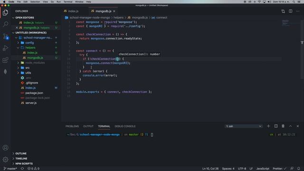Click the Prettier status bar item
This screenshot has width=304, height=171.
tap(279, 169)
